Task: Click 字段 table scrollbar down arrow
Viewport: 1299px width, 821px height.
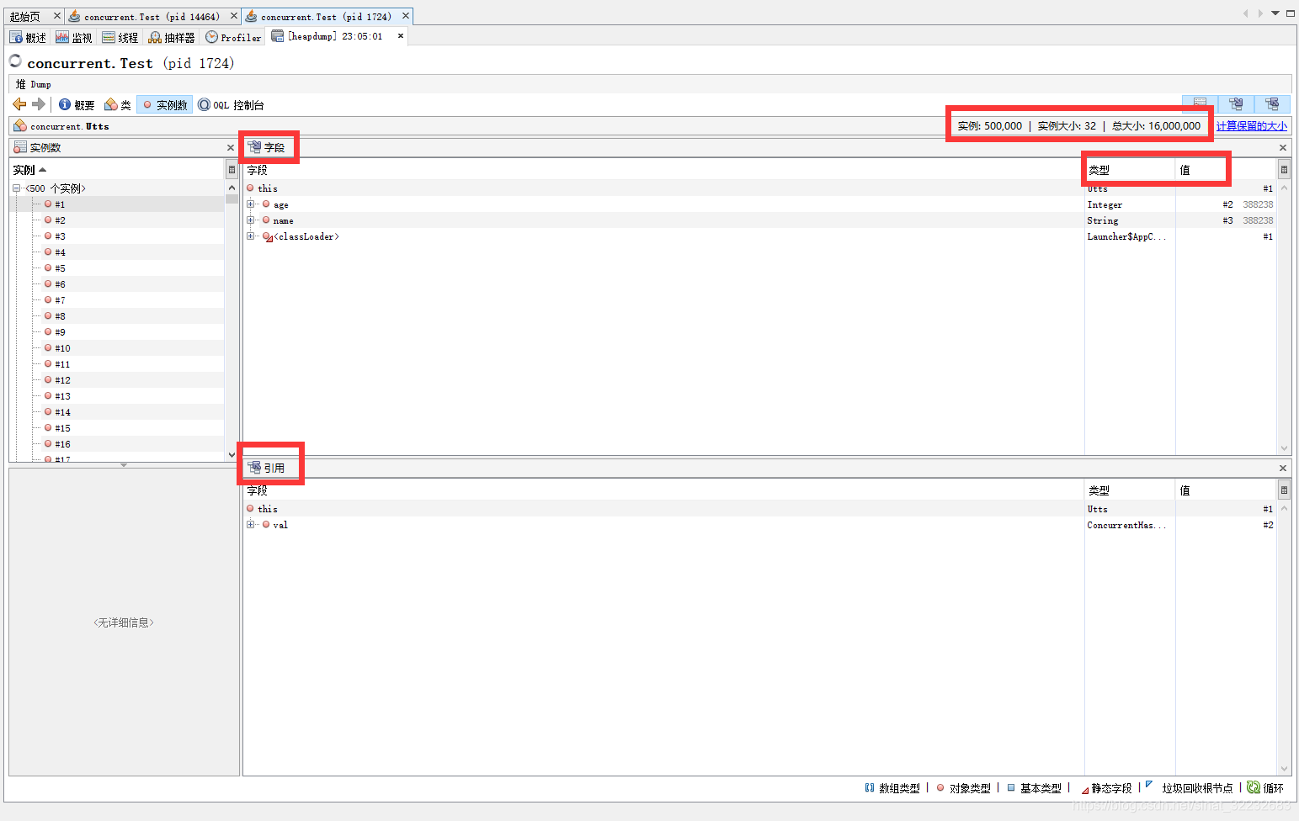Action: tap(1284, 448)
